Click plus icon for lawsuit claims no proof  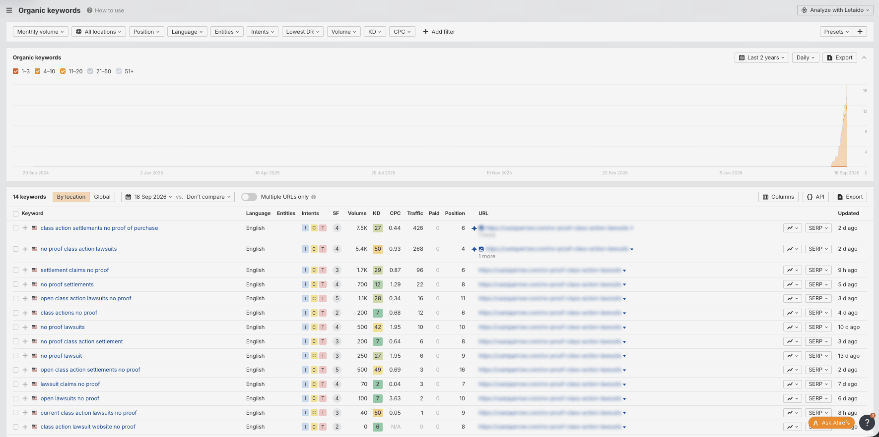pos(25,384)
